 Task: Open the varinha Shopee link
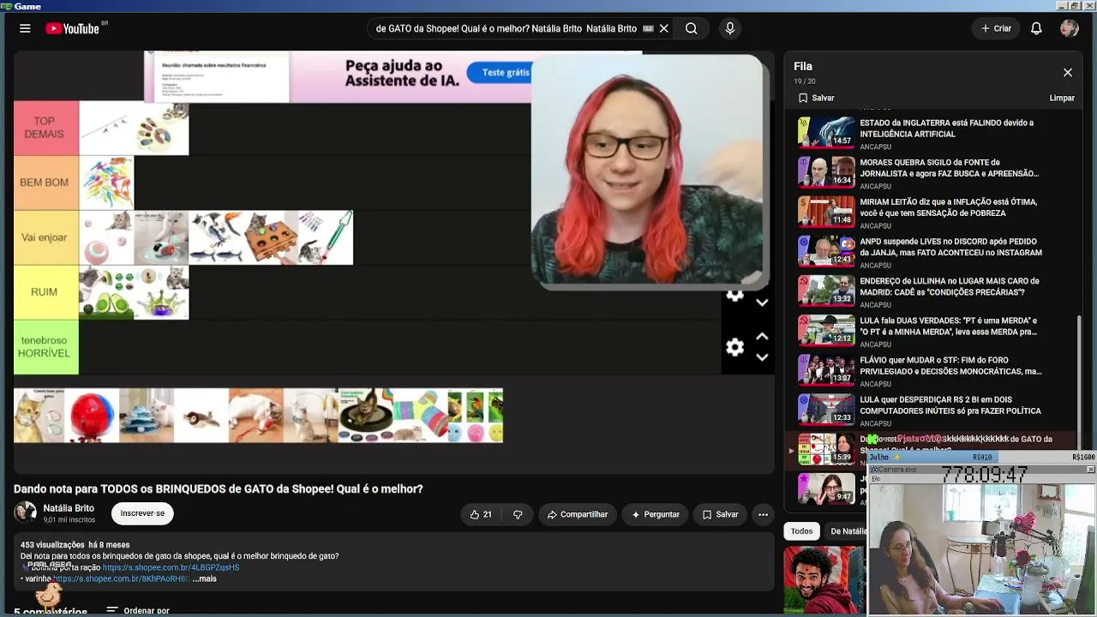(121, 578)
